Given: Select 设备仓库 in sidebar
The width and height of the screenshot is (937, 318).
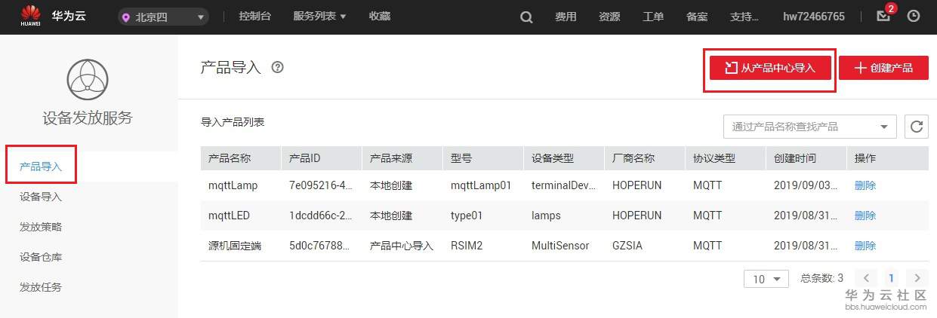Looking at the screenshot, I should (x=41, y=257).
